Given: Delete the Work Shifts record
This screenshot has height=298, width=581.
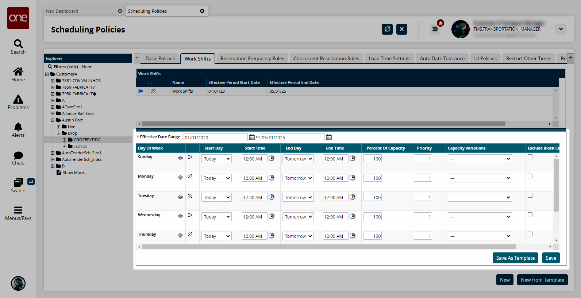Looking at the screenshot, I should [153, 91].
